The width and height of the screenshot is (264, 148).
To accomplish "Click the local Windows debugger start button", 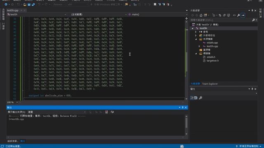I will click(x=106, y=5).
